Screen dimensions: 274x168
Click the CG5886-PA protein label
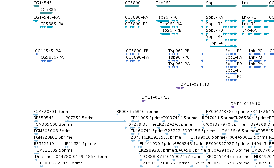tap(52, 57)
